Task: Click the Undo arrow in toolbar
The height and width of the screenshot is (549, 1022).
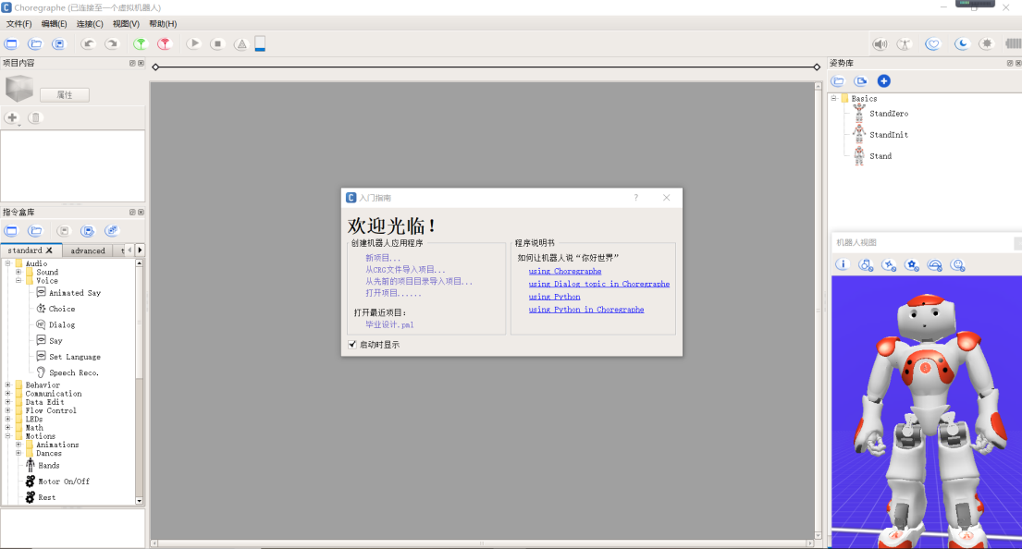Action: (88, 43)
